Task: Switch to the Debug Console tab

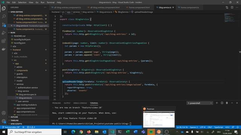Action: [80, 103]
